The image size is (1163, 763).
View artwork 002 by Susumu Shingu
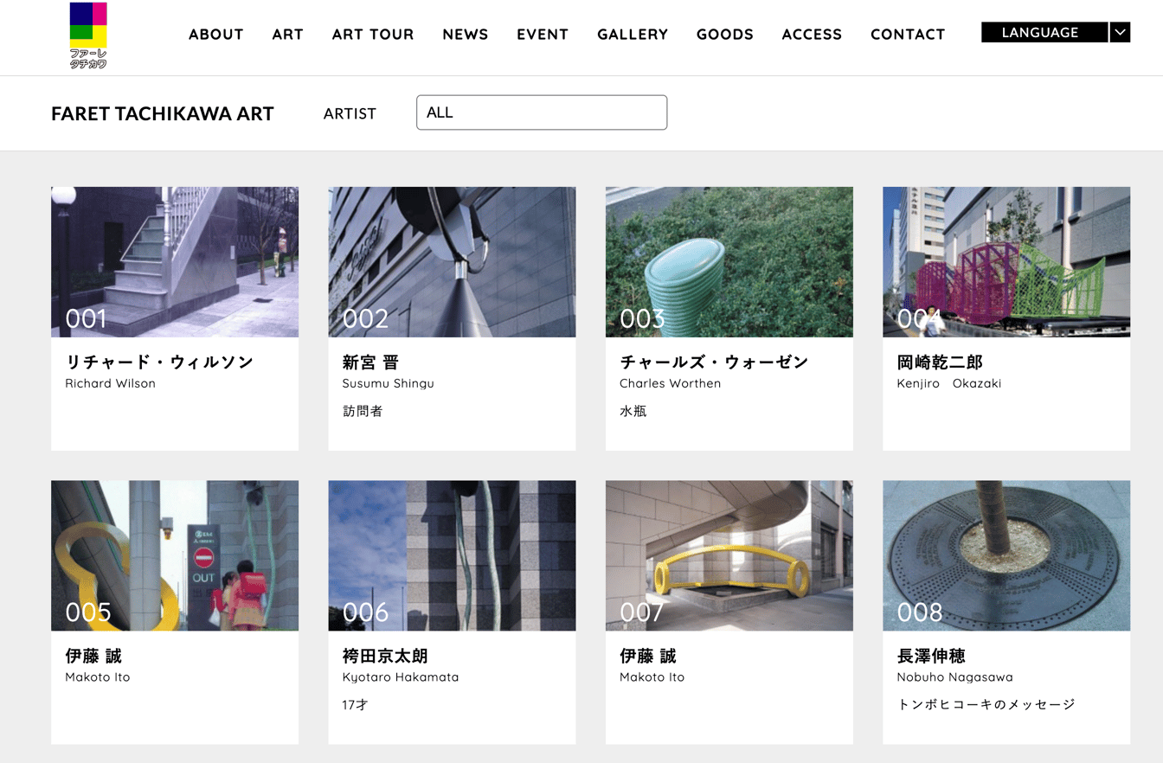pos(452,261)
